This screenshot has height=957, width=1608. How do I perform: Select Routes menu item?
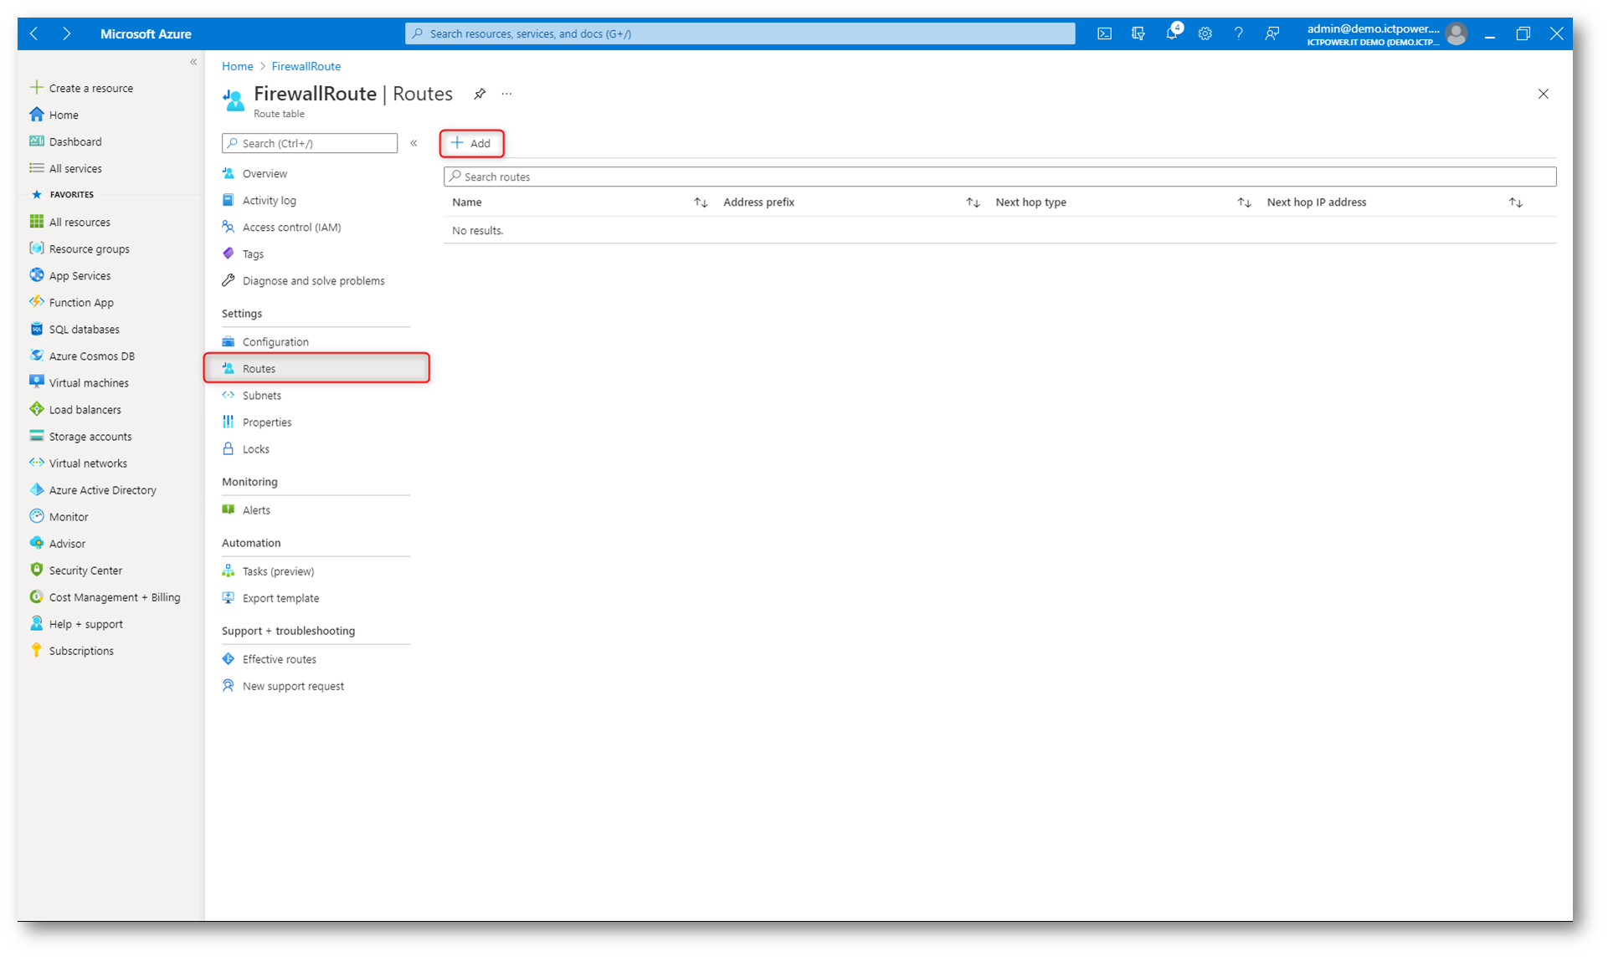coord(316,369)
